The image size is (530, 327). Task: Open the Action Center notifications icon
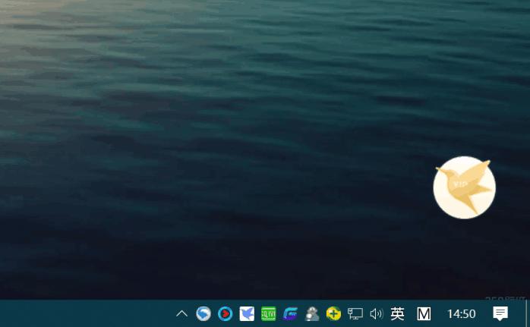(x=500, y=313)
